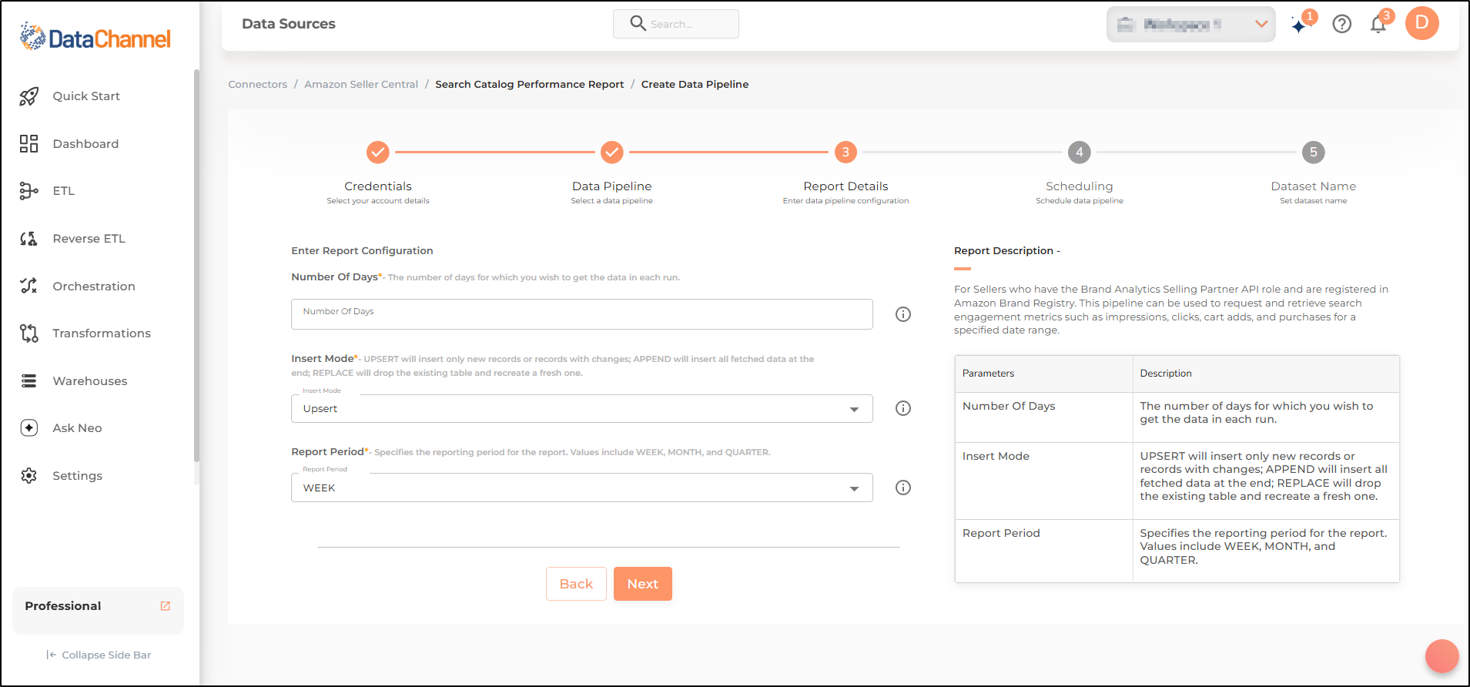
Task: Open Transformations menu item
Action: pyautogui.click(x=102, y=333)
